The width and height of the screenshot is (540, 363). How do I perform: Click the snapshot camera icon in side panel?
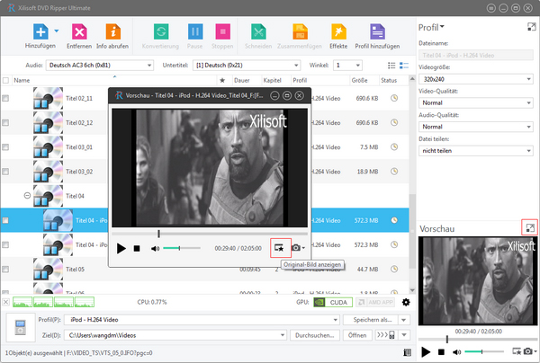[x=530, y=351]
